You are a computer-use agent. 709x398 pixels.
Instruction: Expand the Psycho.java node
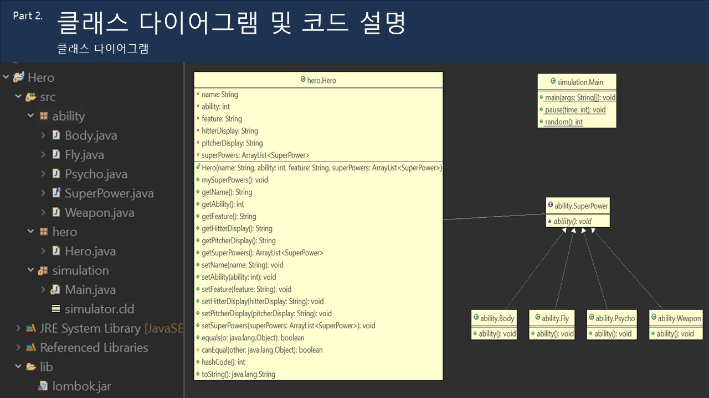(x=43, y=174)
